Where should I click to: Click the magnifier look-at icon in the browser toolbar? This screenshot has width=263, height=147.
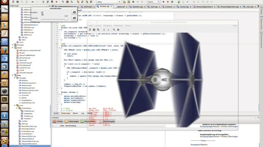pos(114,30)
